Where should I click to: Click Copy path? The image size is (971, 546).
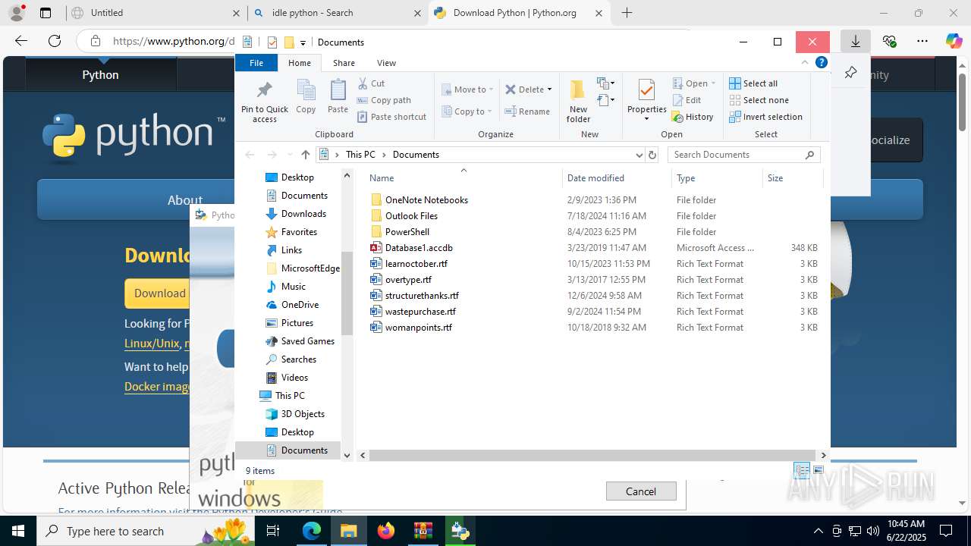(x=384, y=100)
